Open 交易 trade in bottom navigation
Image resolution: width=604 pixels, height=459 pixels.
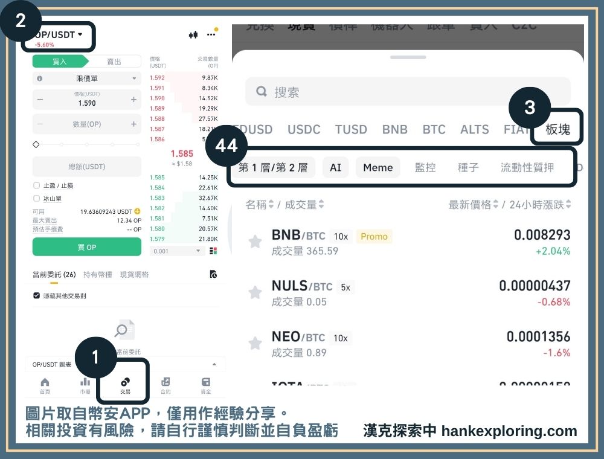tap(125, 385)
